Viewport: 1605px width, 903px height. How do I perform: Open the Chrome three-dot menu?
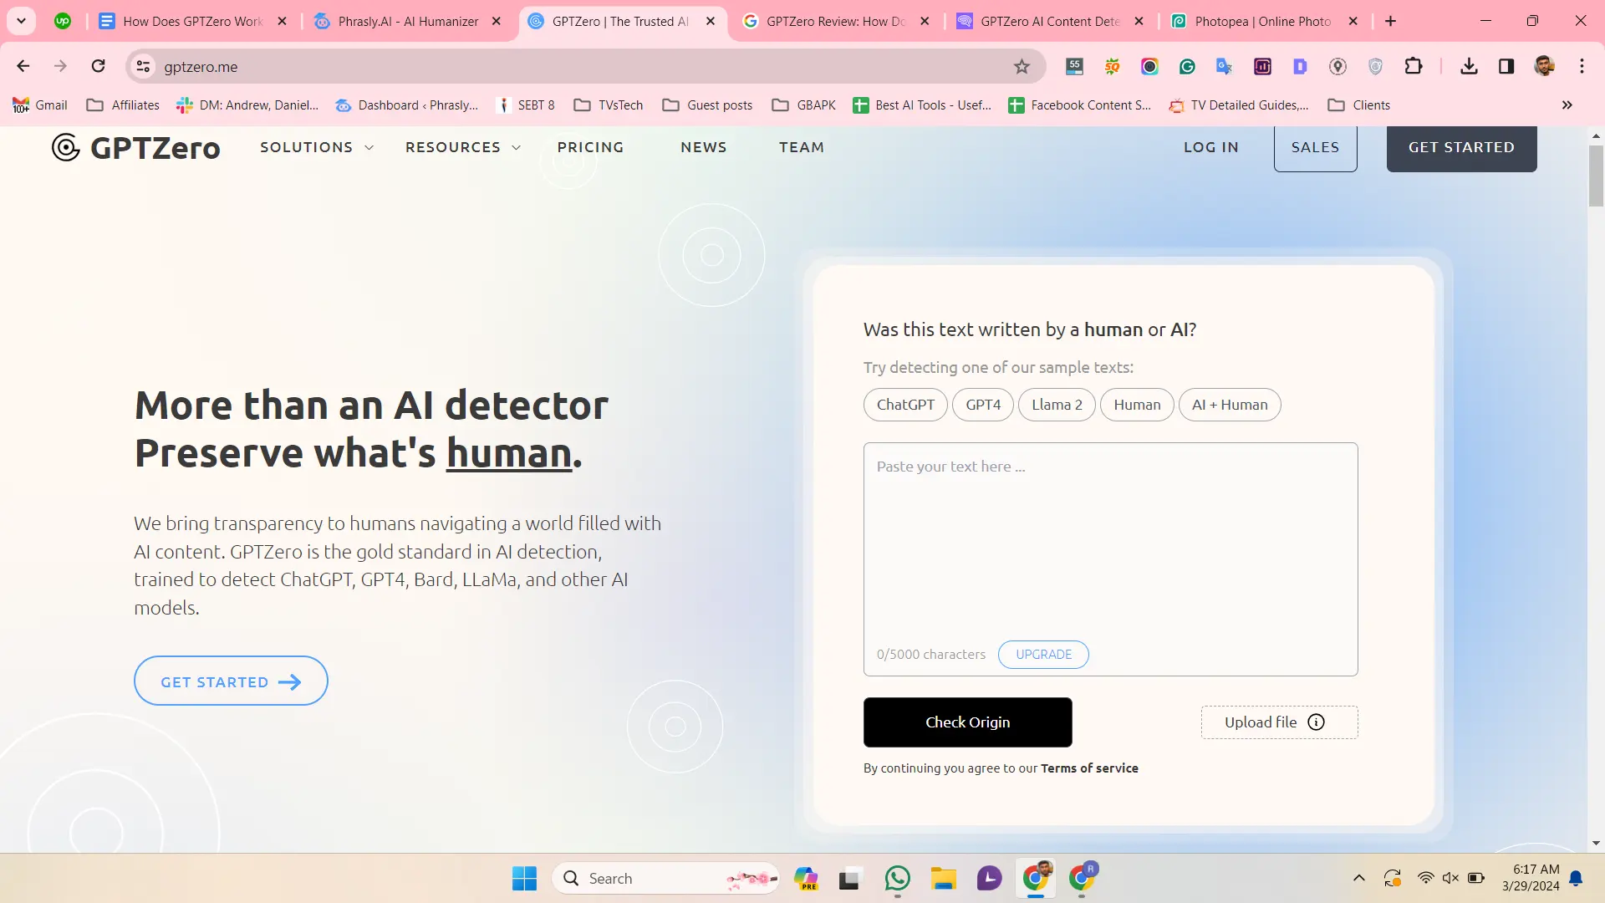click(x=1582, y=66)
